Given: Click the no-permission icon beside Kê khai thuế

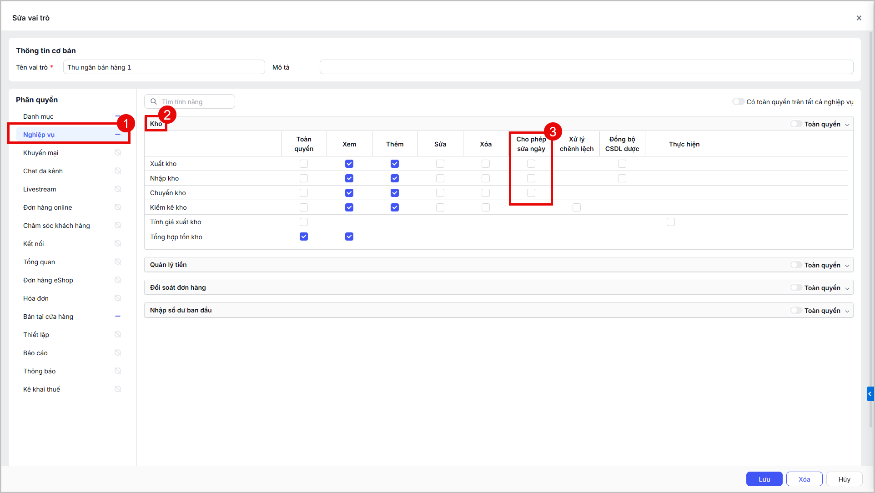Looking at the screenshot, I should [118, 389].
